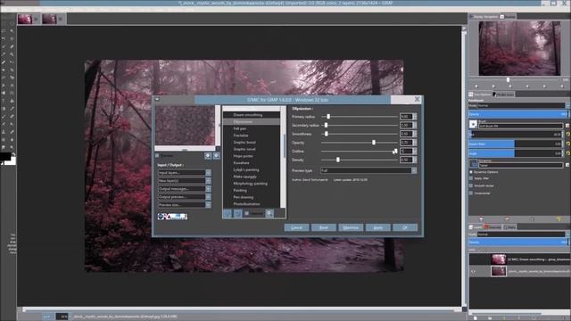Expand Dynamics Options section
571x321 pixels.
471,172
